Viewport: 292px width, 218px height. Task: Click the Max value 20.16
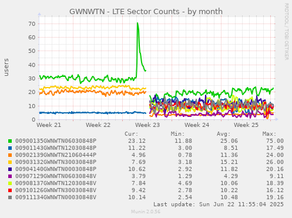pyautogui.click(x=275, y=169)
